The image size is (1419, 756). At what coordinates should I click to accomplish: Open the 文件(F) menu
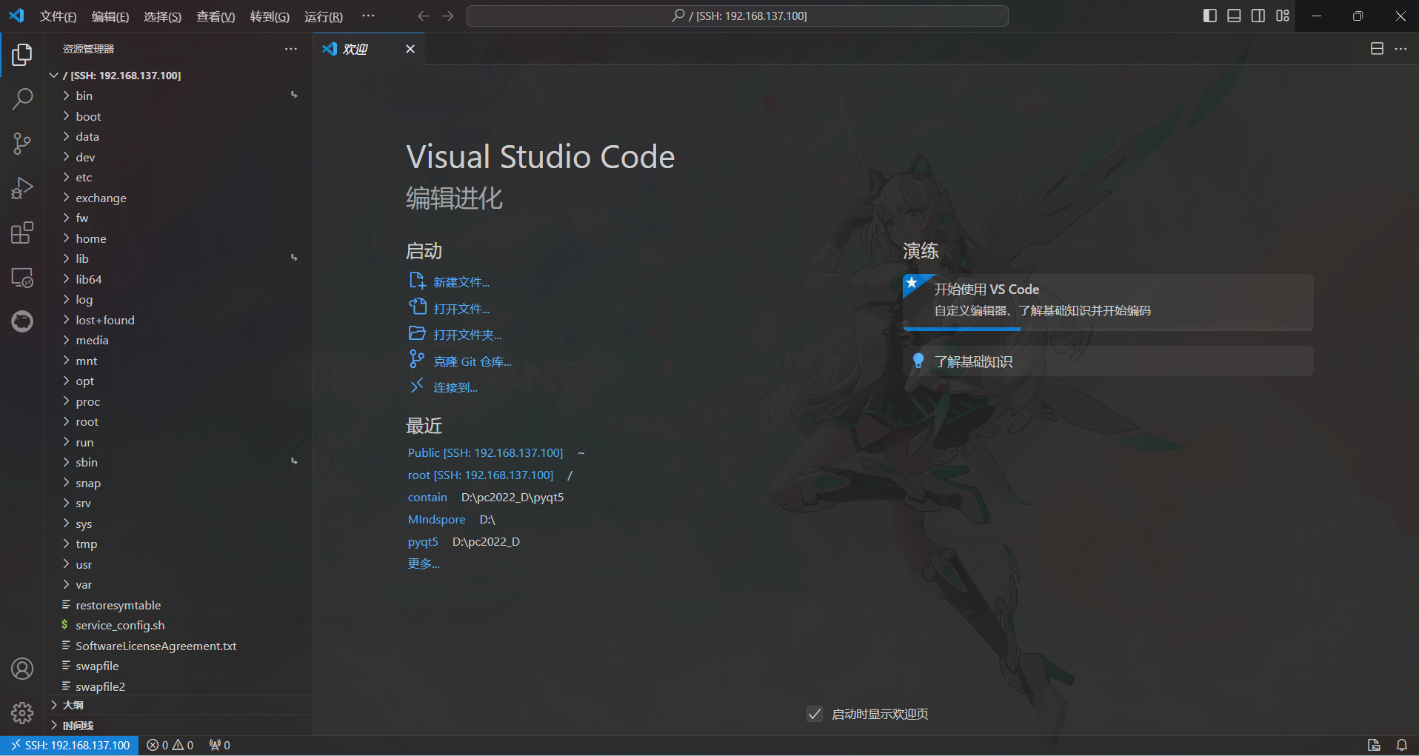point(58,16)
